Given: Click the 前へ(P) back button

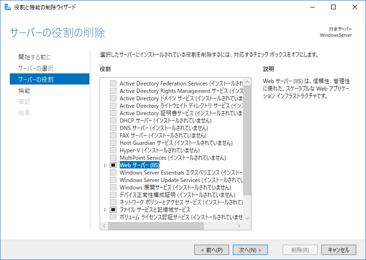Looking at the screenshot, I should (211, 250).
